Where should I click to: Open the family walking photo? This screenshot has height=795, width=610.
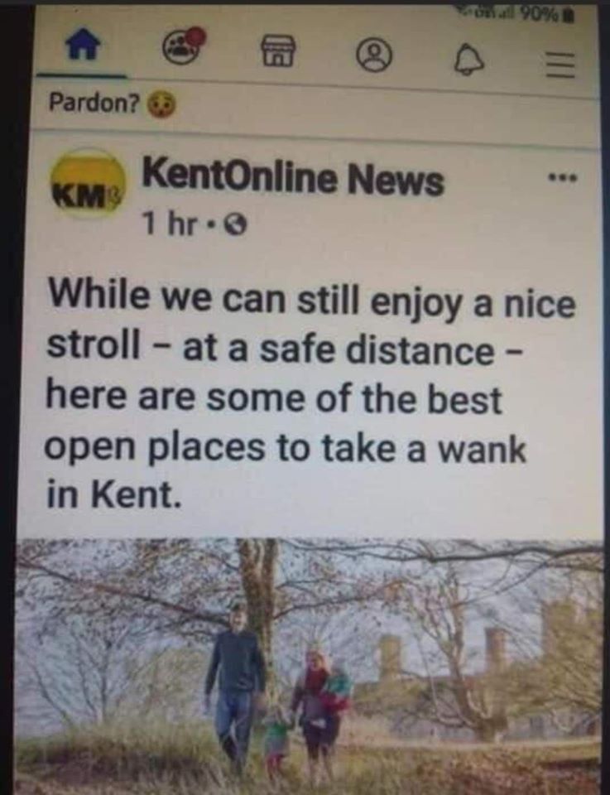tap(309, 665)
